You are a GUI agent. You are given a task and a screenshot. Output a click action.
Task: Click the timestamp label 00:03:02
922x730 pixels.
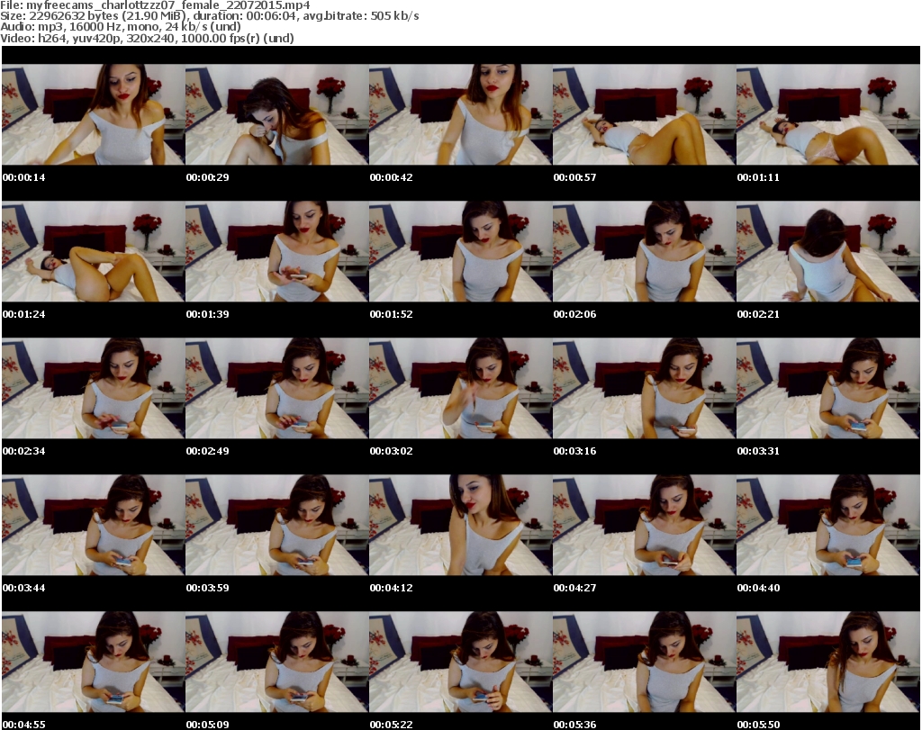pos(391,451)
